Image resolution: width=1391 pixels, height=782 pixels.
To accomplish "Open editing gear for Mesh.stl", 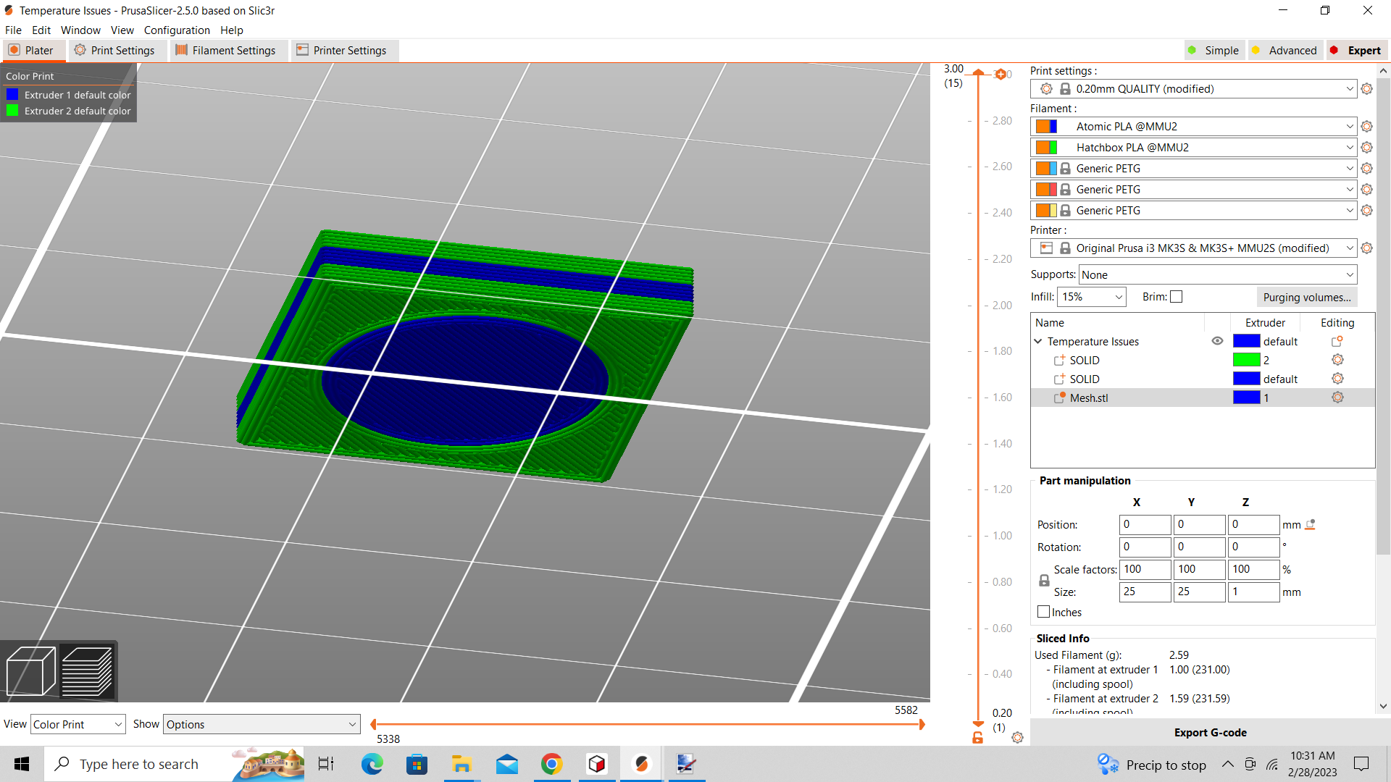I will (x=1337, y=397).
